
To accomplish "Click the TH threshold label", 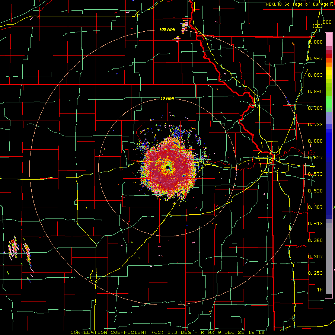I will coord(320,290).
